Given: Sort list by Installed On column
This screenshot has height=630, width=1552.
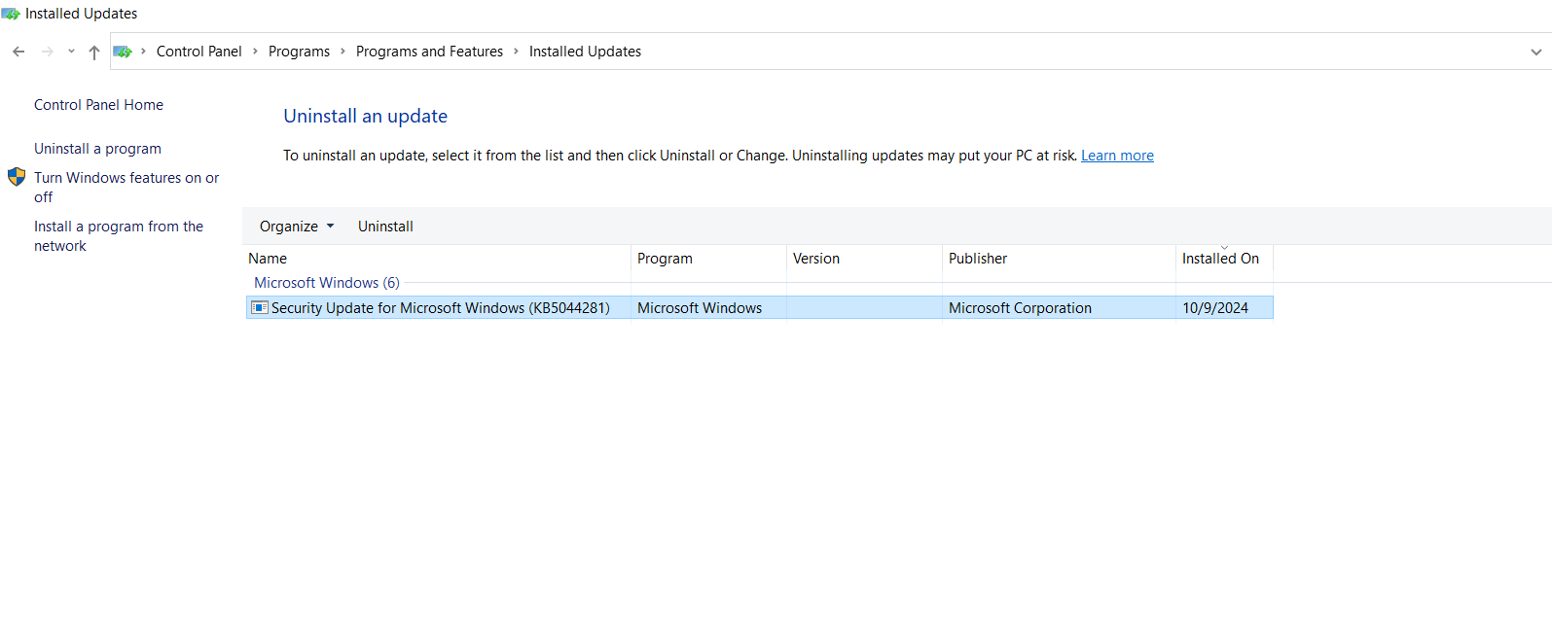Looking at the screenshot, I should [x=1220, y=259].
